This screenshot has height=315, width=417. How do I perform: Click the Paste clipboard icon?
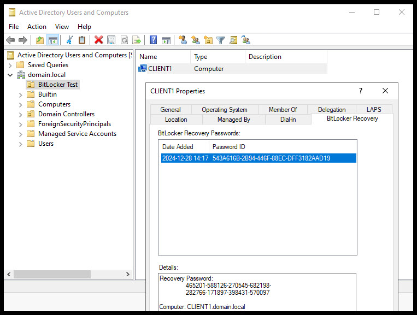tap(82, 40)
